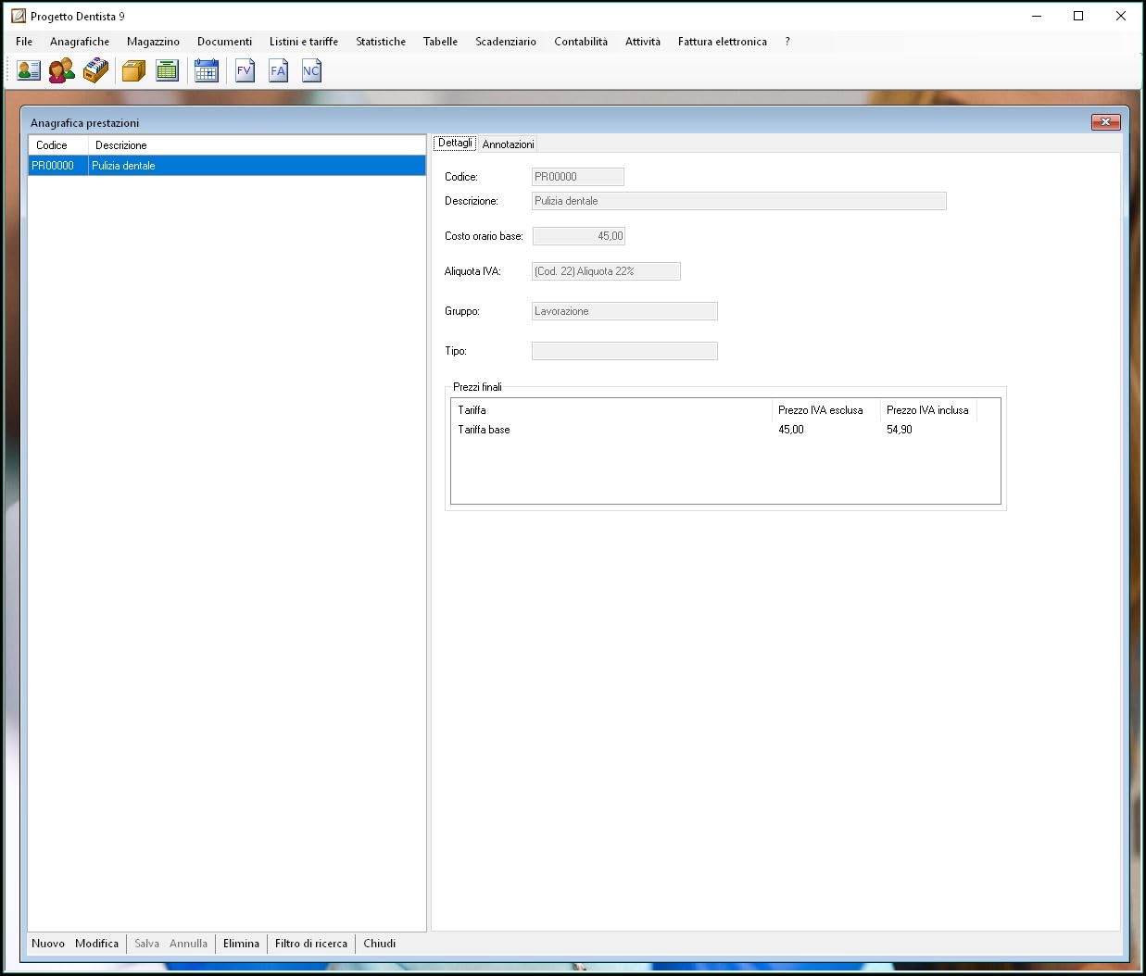This screenshot has height=976, width=1146.
Task: Click the Modifica button
Action: (97, 944)
